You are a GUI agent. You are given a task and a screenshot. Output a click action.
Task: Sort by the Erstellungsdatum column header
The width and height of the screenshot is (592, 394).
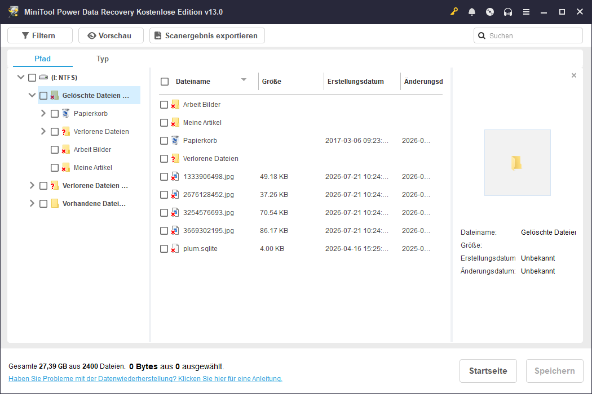click(355, 82)
